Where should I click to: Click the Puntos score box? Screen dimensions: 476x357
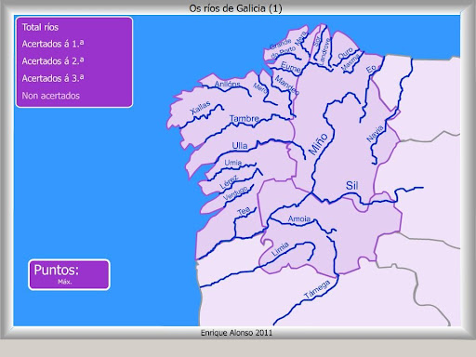tap(69, 274)
